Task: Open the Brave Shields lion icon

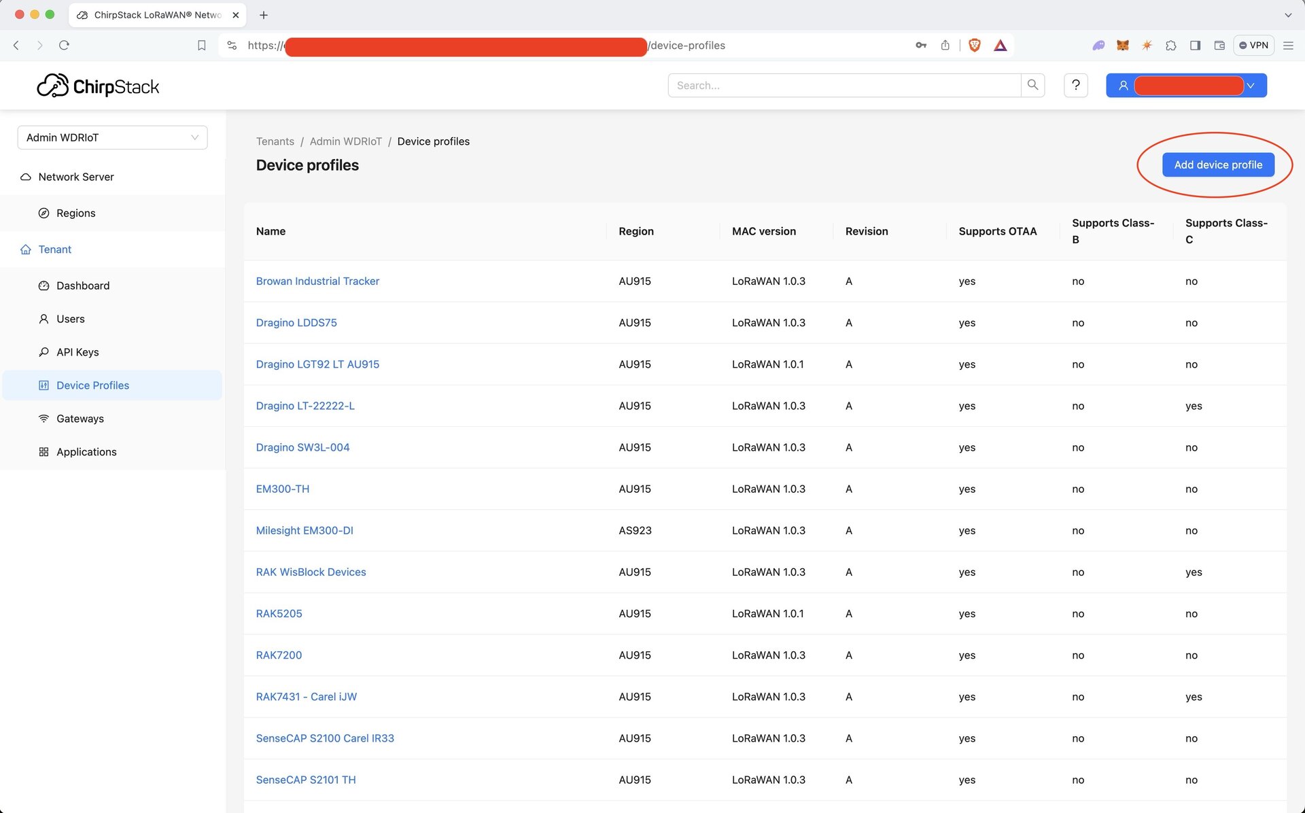Action: coord(975,46)
